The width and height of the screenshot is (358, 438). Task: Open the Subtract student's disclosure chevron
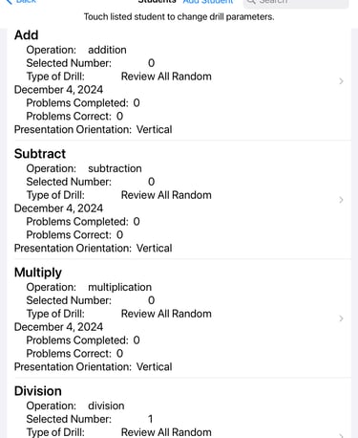point(341,200)
